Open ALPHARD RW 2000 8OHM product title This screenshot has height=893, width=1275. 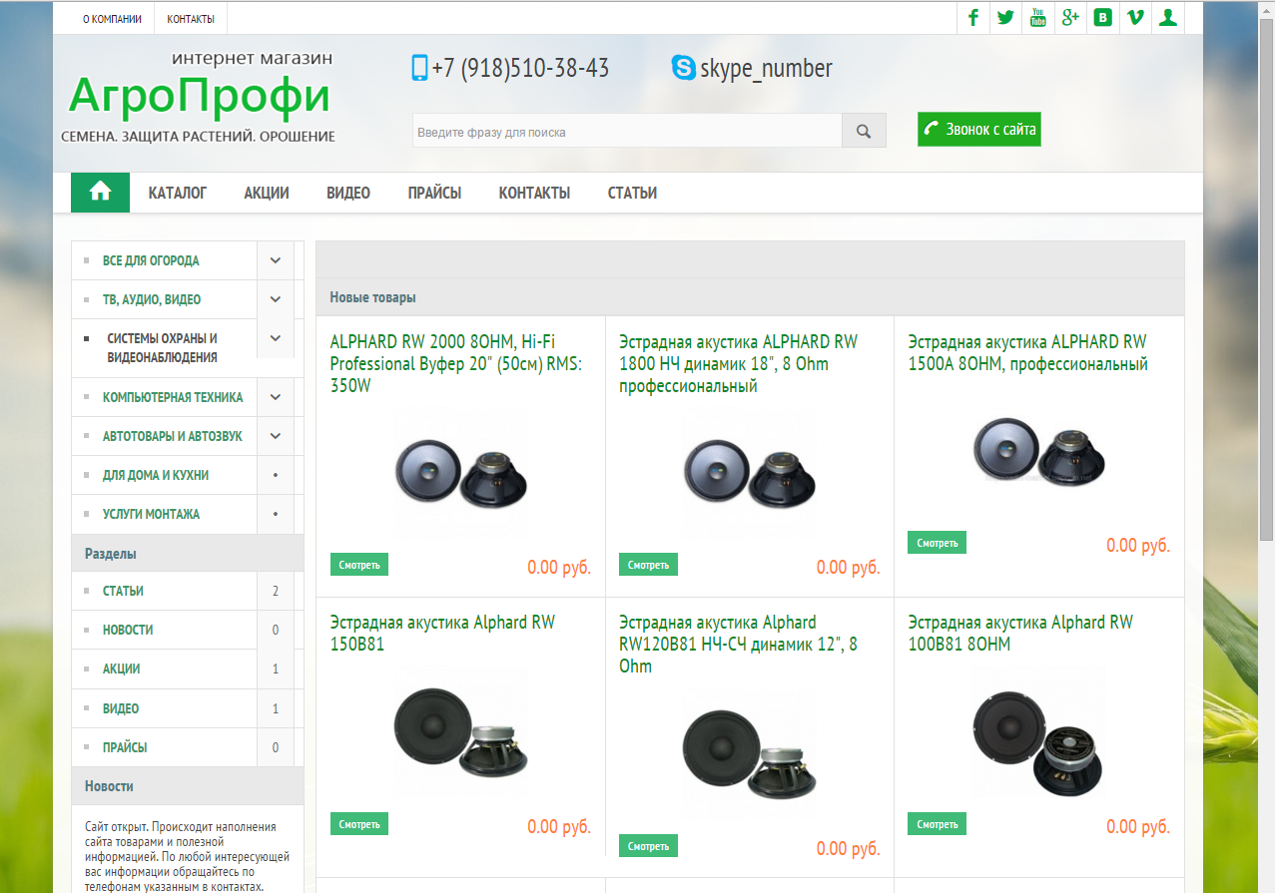tap(456, 364)
